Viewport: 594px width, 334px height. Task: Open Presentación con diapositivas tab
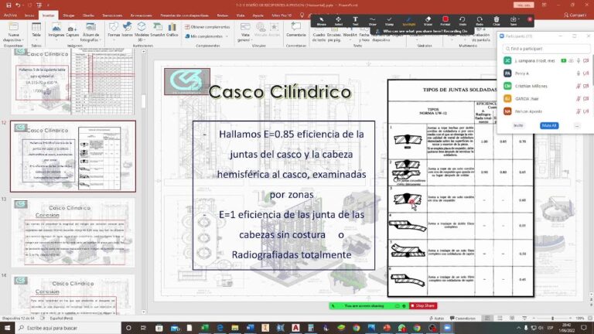click(x=185, y=15)
